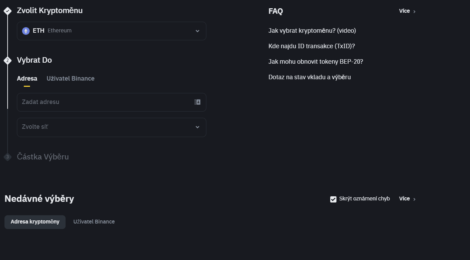Click Více next to FAQ heading
Image resolution: width=470 pixels, height=260 pixels.
click(x=403, y=11)
